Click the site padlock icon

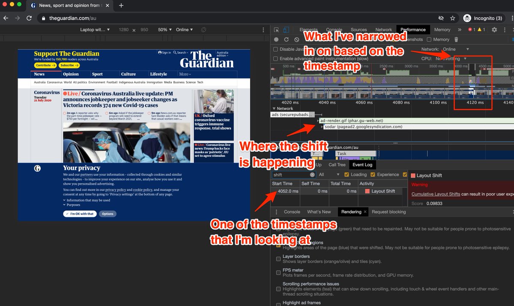(x=44, y=18)
